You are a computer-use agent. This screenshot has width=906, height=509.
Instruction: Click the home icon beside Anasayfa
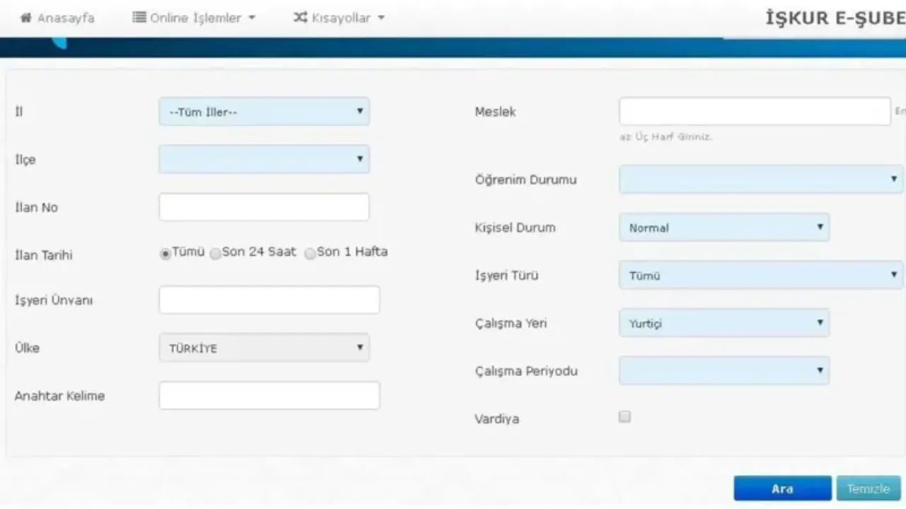click(x=25, y=18)
